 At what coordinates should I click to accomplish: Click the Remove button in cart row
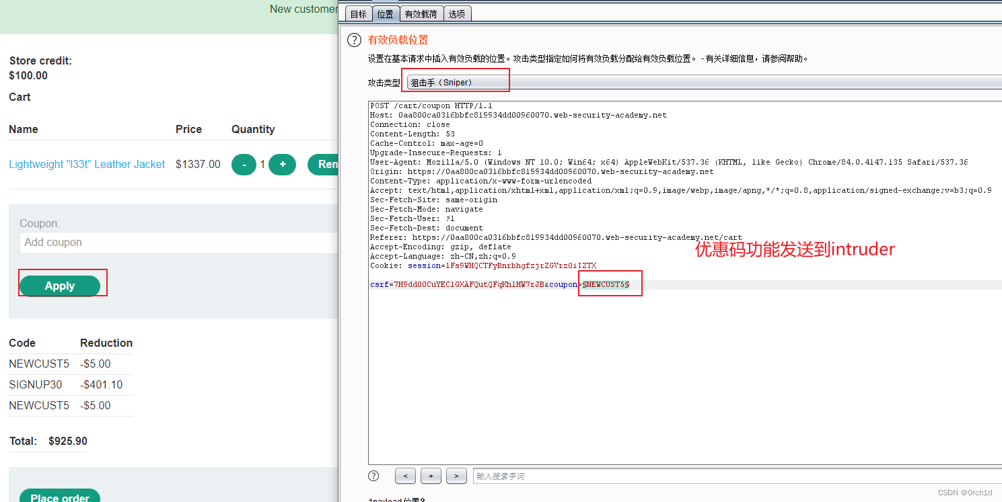point(324,165)
